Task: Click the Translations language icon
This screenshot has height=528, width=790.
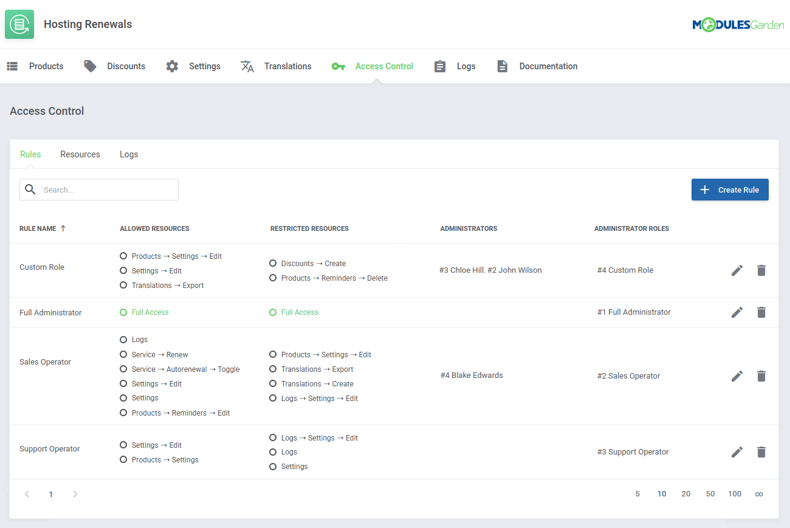Action: tap(247, 66)
